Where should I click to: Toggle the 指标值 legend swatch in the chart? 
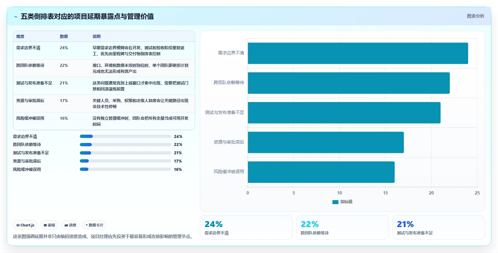[335, 202]
